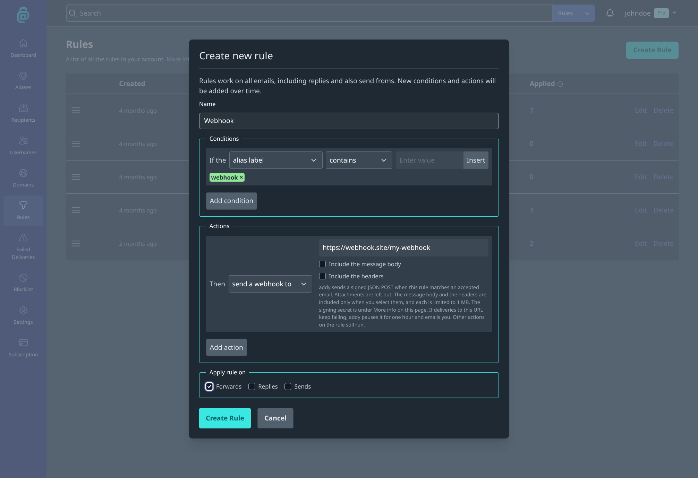Open Usernames in the sidebar
Image resolution: width=698 pixels, height=478 pixels.
(x=23, y=146)
